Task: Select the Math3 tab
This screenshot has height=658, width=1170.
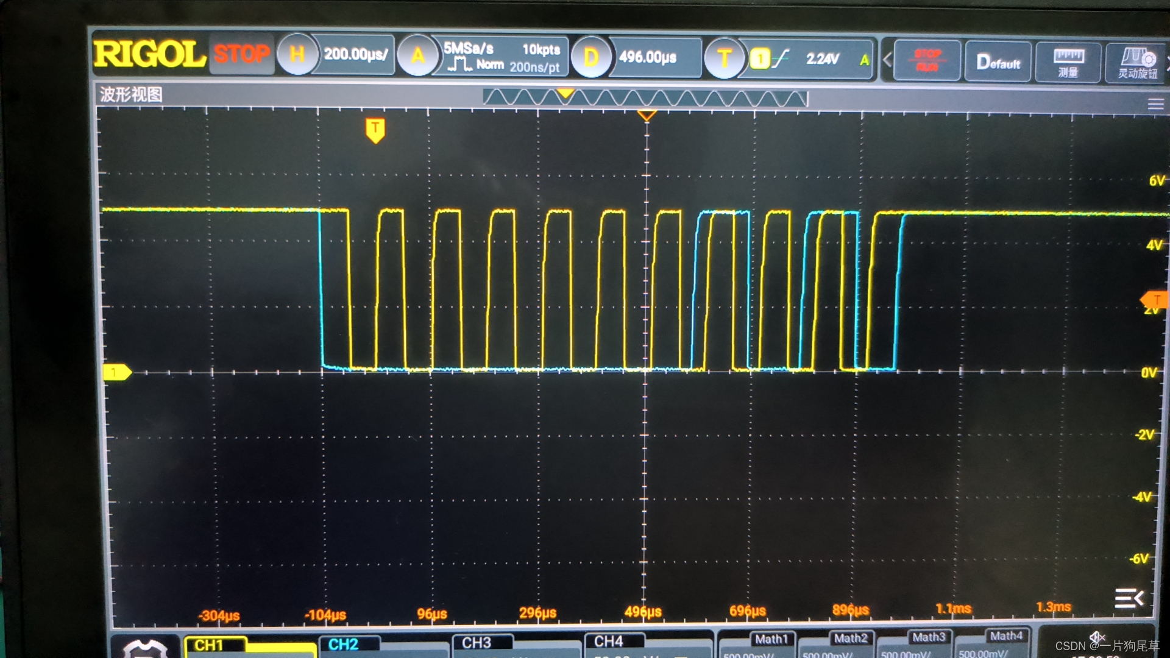Action: [x=928, y=637]
